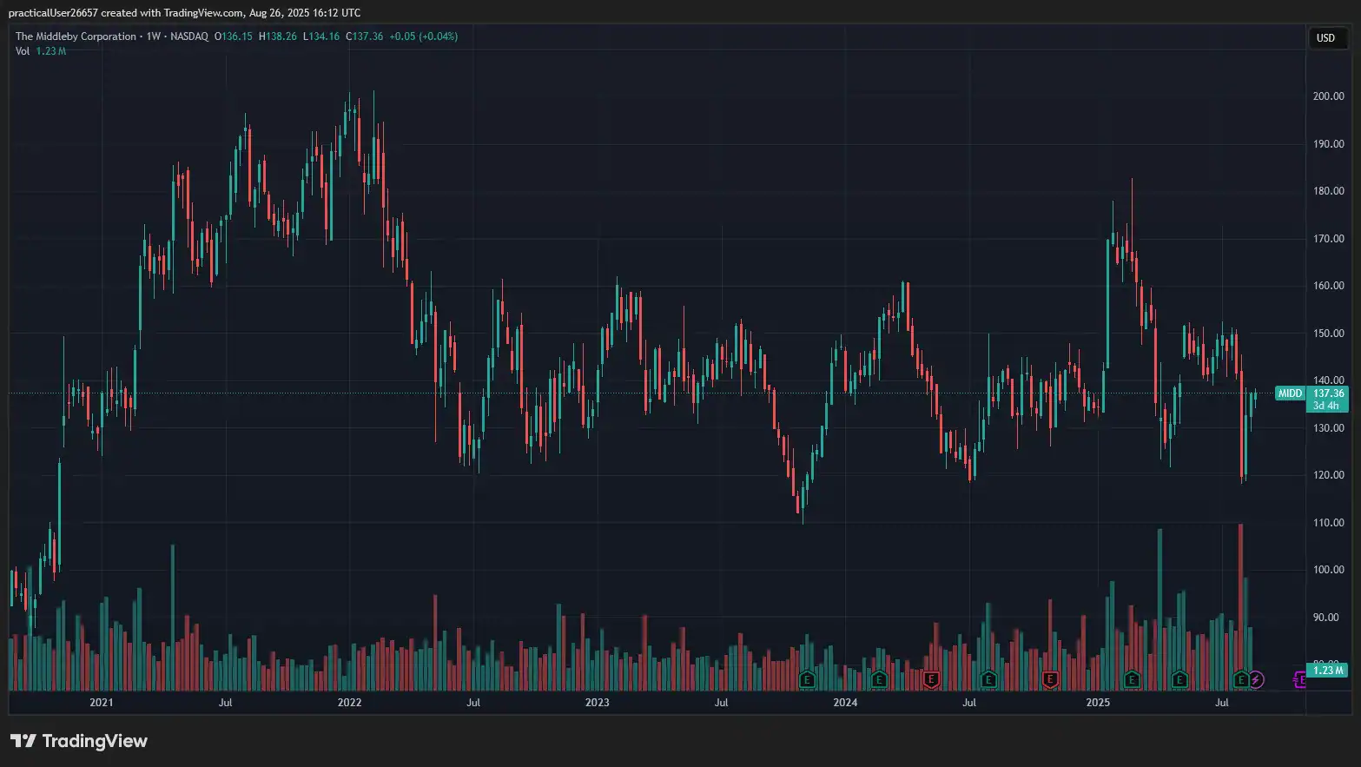Click the first green earnings marker after 2025
1361x767 pixels.
[x=1131, y=679]
